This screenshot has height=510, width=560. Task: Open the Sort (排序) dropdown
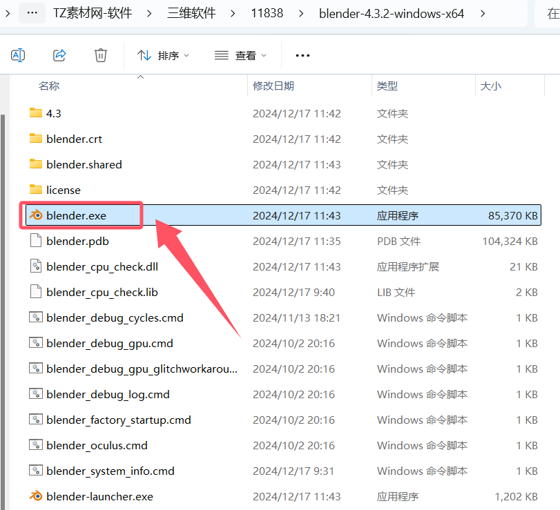click(x=163, y=55)
